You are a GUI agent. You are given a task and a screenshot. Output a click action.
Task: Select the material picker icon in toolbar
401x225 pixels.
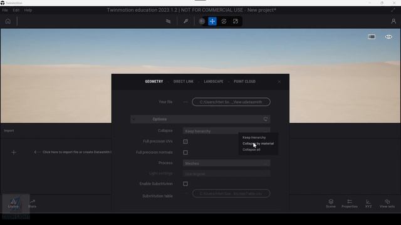pos(169,21)
